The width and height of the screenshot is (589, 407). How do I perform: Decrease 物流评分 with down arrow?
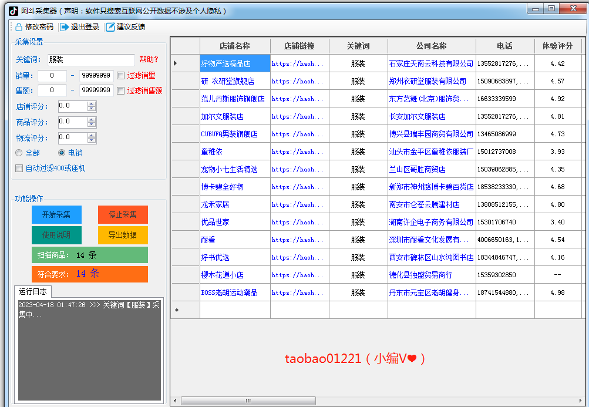coord(92,140)
